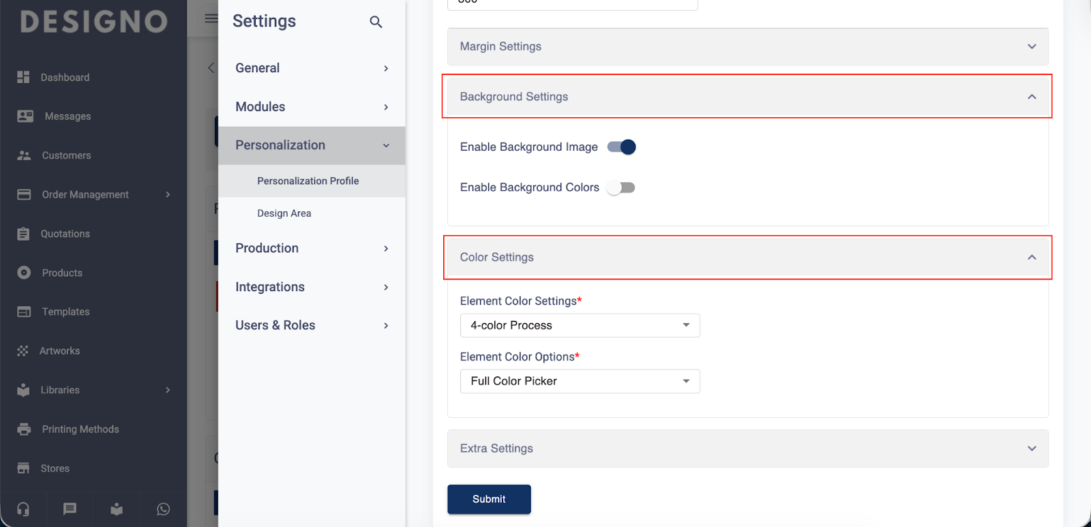Select Design Area submenu item
1091x527 pixels.
pos(284,213)
